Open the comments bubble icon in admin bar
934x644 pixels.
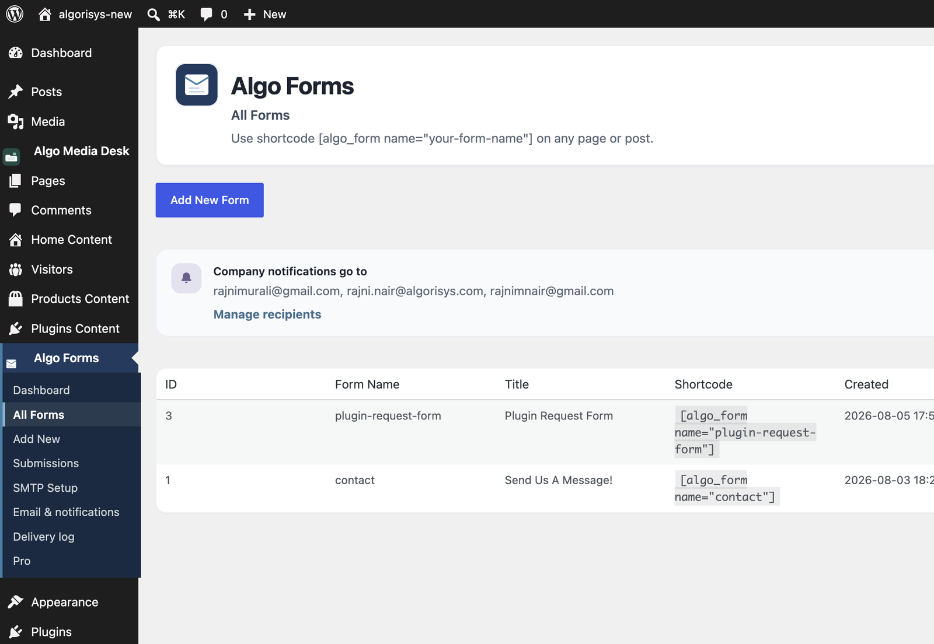coord(206,14)
